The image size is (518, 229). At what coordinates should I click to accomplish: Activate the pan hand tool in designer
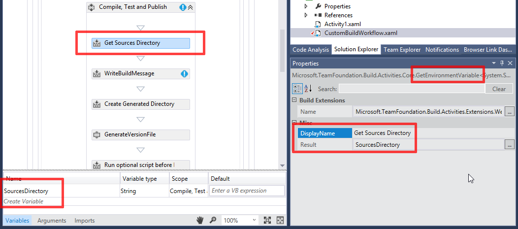pyautogui.click(x=200, y=220)
